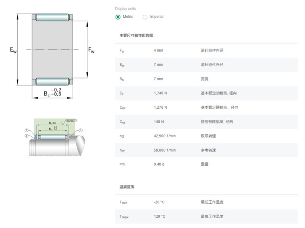Select the Imperial display units radio button
This screenshot has width=305, height=228.
tap(145, 17)
